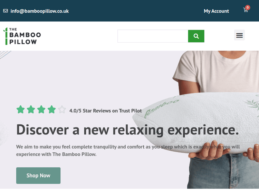Click the 'Discover a new relaxing experience' heading
Viewport: 259px width, 195px height.
[127, 130]
